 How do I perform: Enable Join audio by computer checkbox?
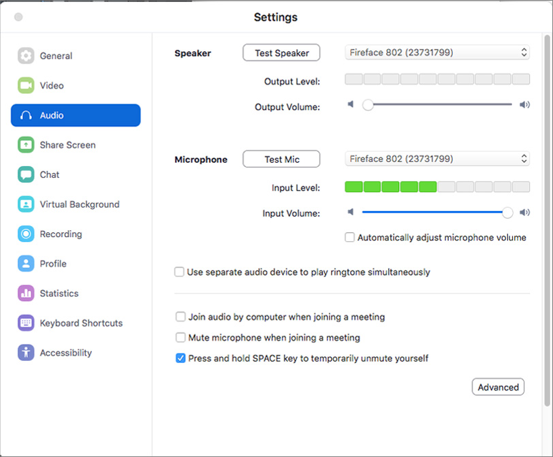(180, 317)
